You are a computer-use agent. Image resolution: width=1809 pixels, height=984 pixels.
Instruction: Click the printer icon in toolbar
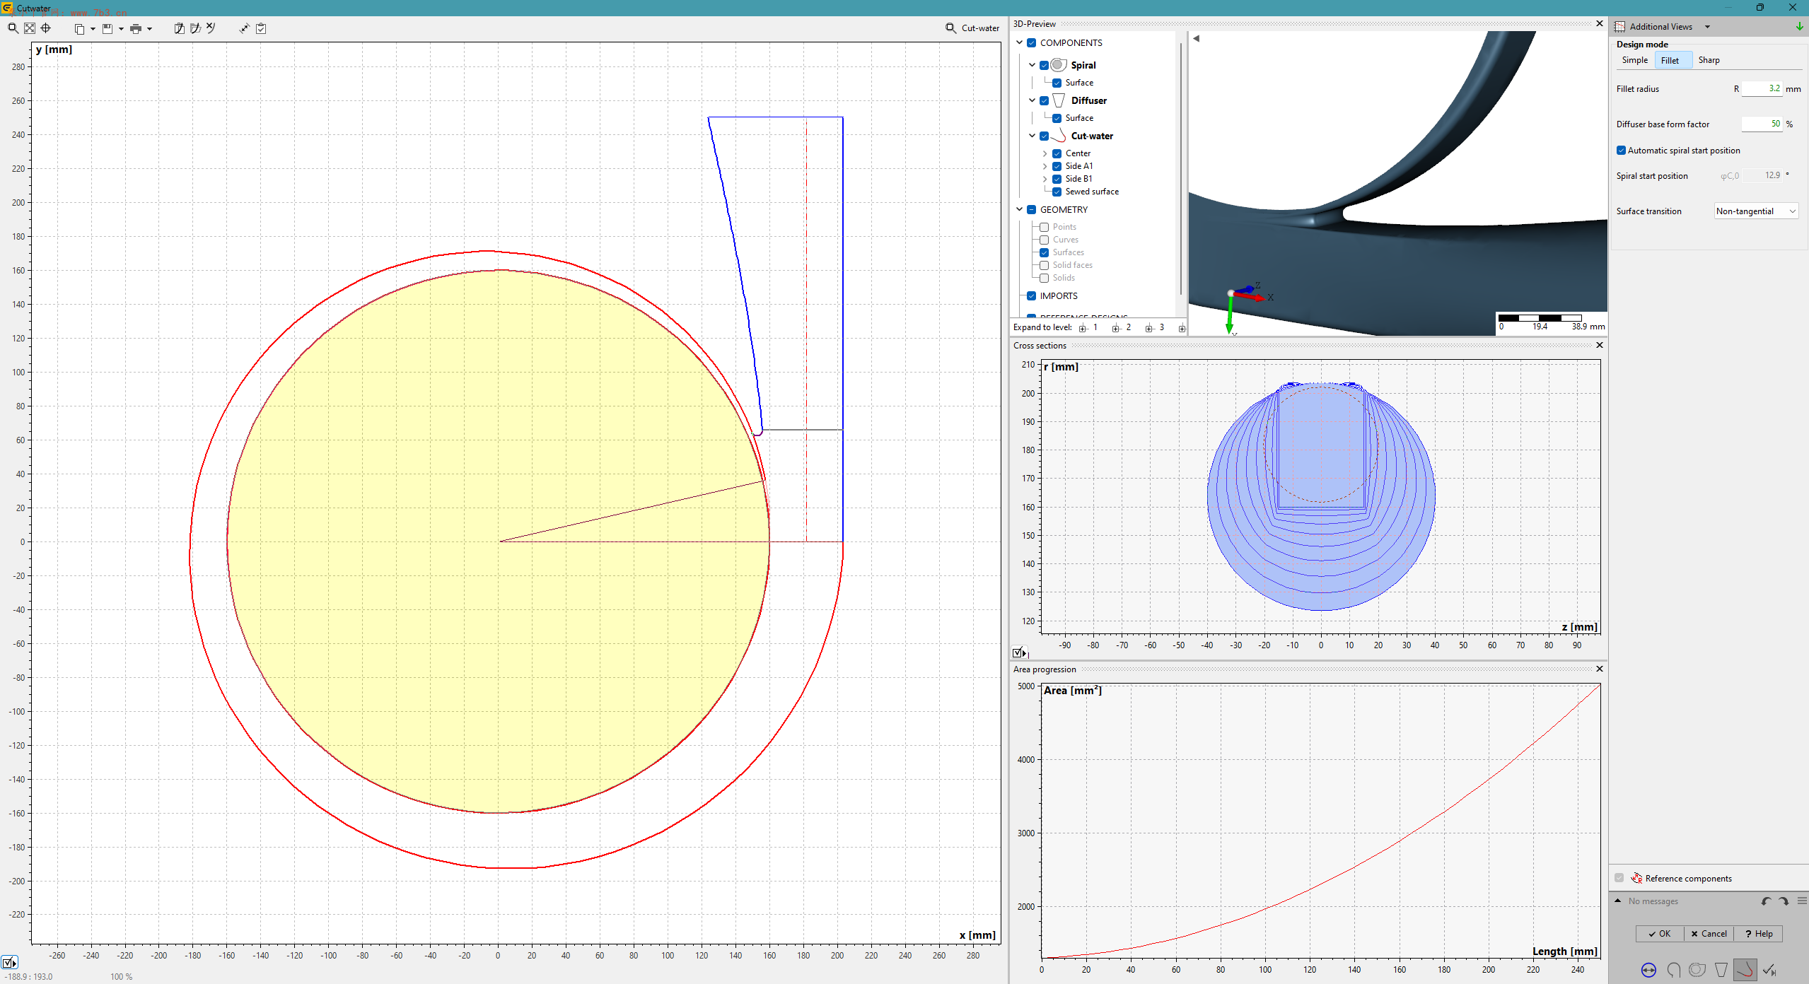pos(136,28)
